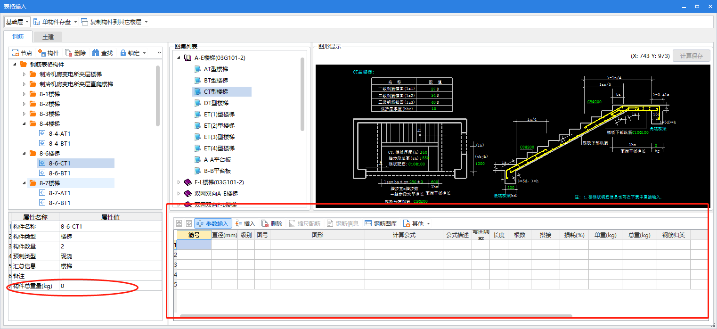
Task: Toggle the 参数输入 button
Action: (x=213, y=223)
